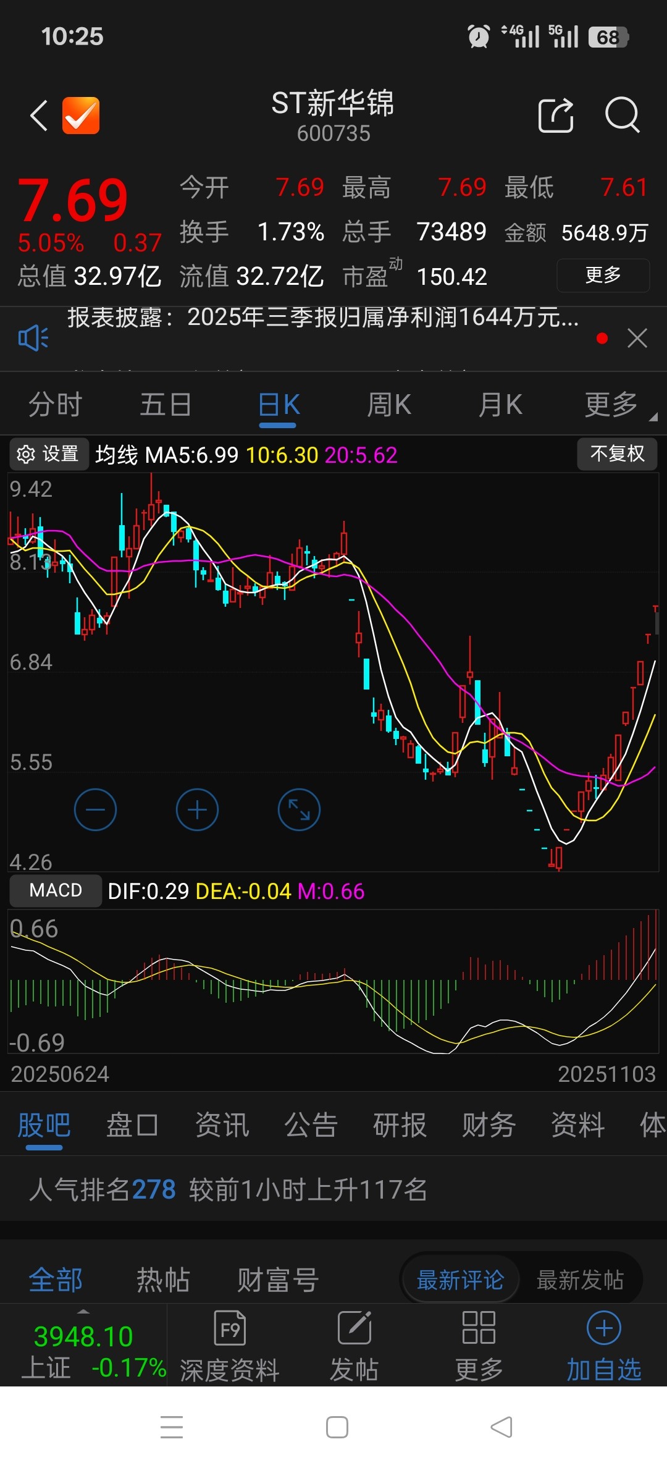Open the 研报 section tab
667x1468 pixels.
pyautogui.click(x=400, y=1124)
